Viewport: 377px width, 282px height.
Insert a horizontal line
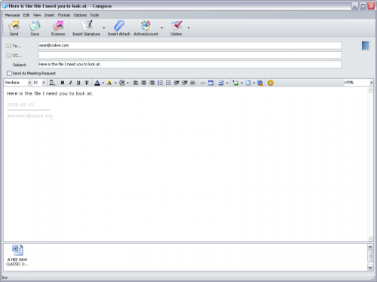point(193,83)
